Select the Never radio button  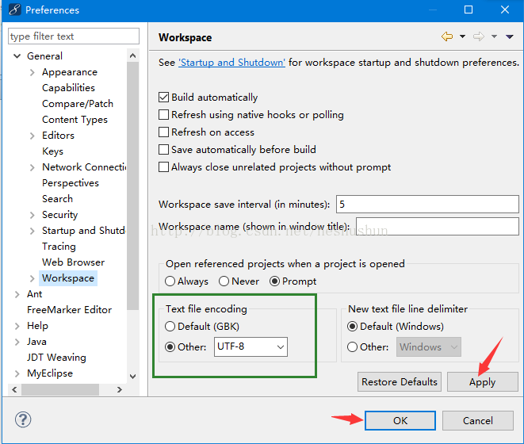[224, 281]
